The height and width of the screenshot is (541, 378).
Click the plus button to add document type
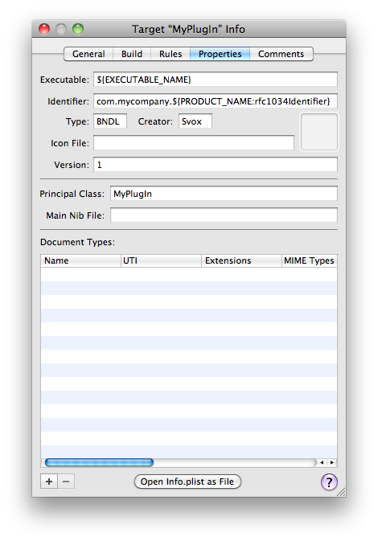49,482
